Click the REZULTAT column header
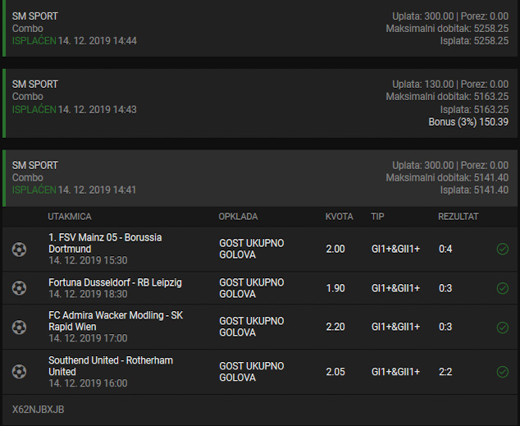Screen dimensions: 520x426 point(458,217)
